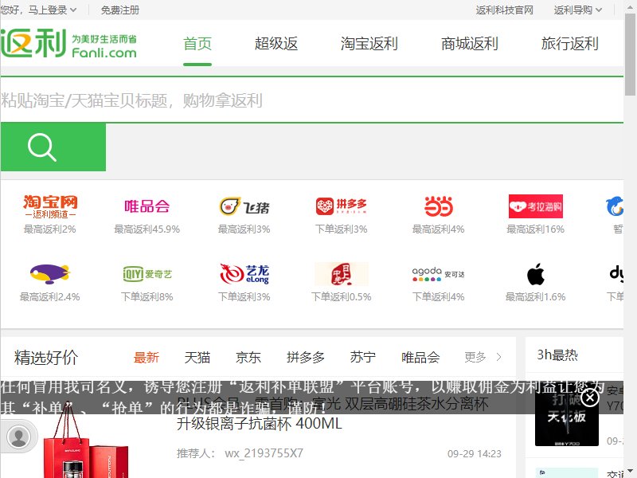Open the Apple store logo
Image resolution: width=637 pixels, height=478 pixels.
(x=535, y=274)
